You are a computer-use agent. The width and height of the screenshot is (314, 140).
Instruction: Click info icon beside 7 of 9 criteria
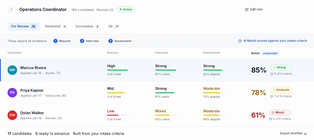point(272,96)
